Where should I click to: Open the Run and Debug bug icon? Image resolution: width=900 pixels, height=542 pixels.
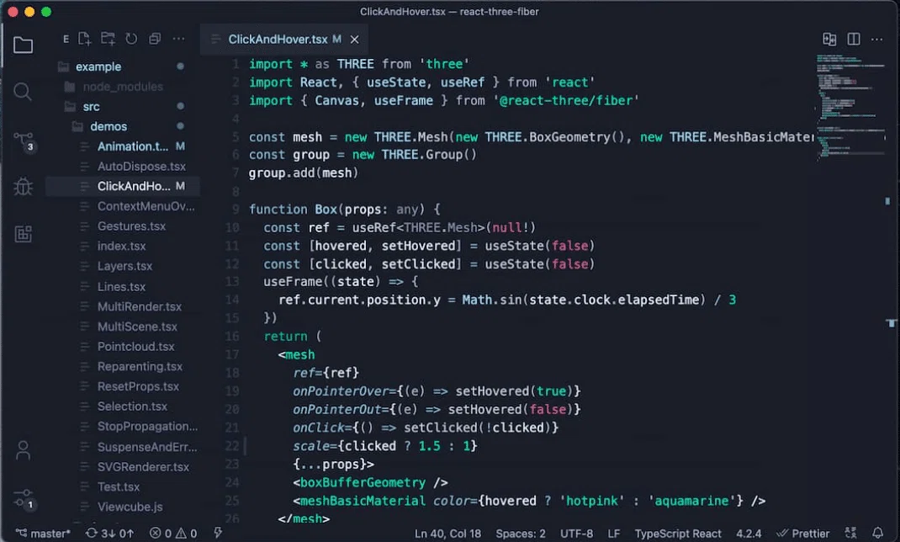pos(23,187)
